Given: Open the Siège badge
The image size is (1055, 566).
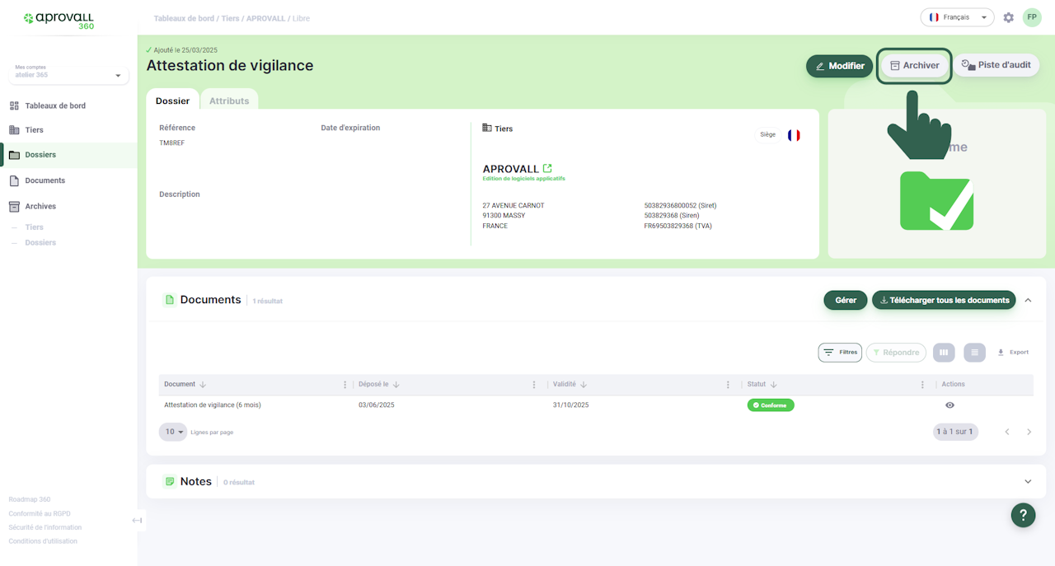Looking at the screenshot, I should coord(767,135).
